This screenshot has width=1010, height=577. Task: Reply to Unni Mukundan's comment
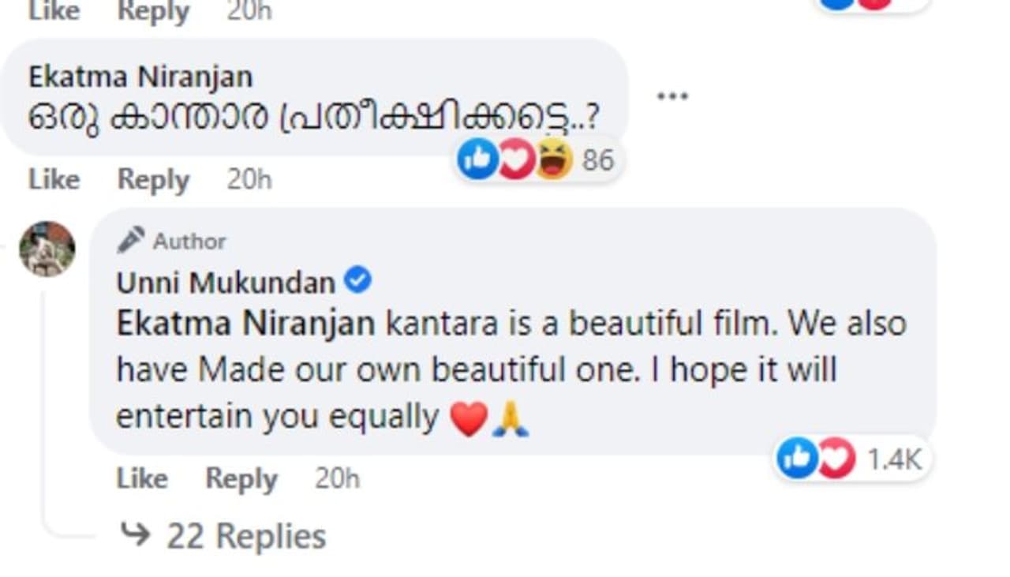[x=241, y=478]
